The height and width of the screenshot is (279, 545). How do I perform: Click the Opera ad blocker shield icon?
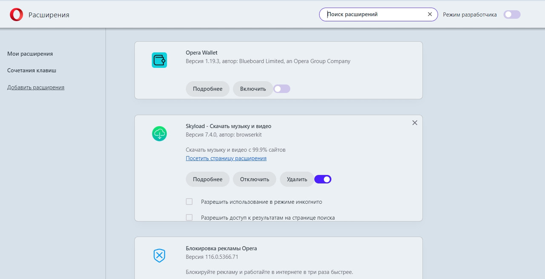[x=159, y=256]
